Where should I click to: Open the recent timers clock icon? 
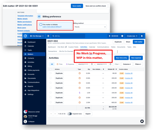pos(122,36)
